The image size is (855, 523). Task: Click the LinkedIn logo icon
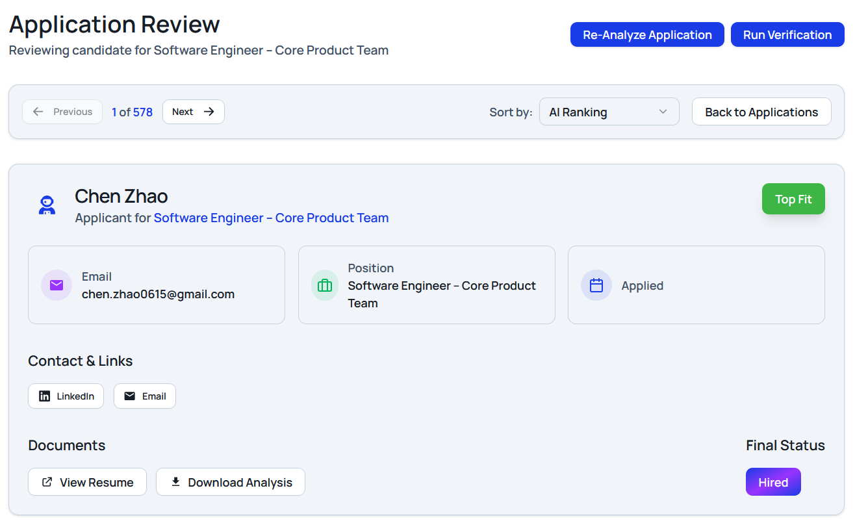[45, 396]
